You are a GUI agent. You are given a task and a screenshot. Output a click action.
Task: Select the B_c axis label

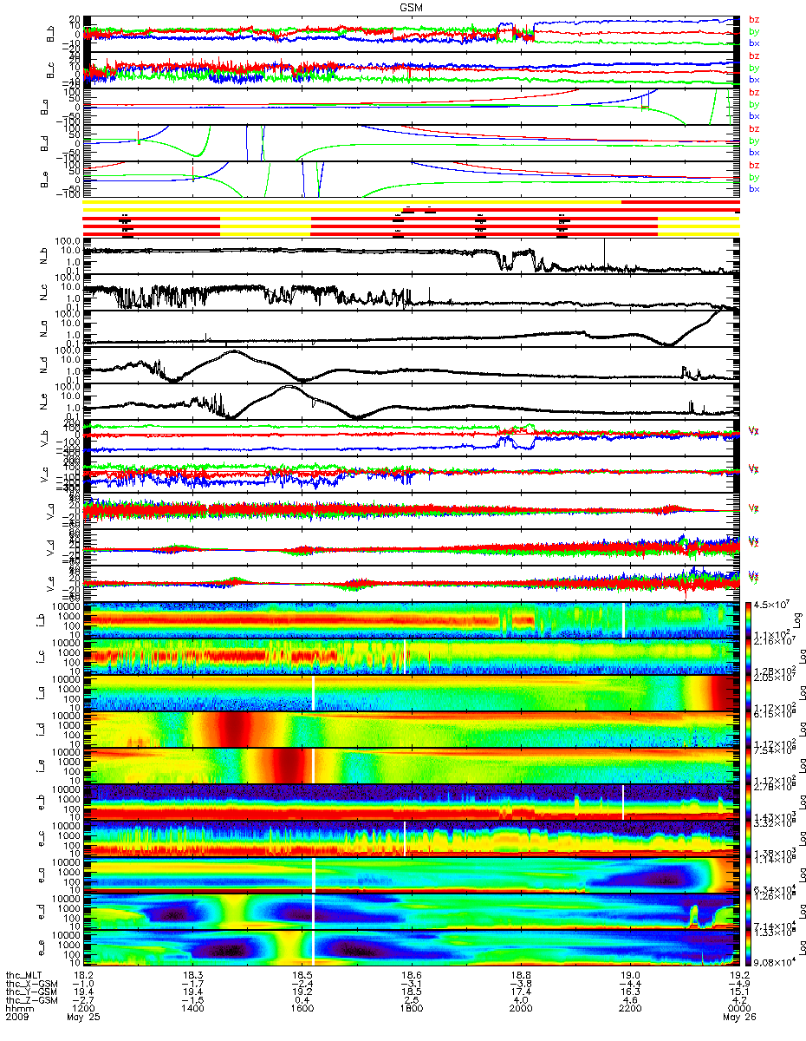click(x=51, y=70)
